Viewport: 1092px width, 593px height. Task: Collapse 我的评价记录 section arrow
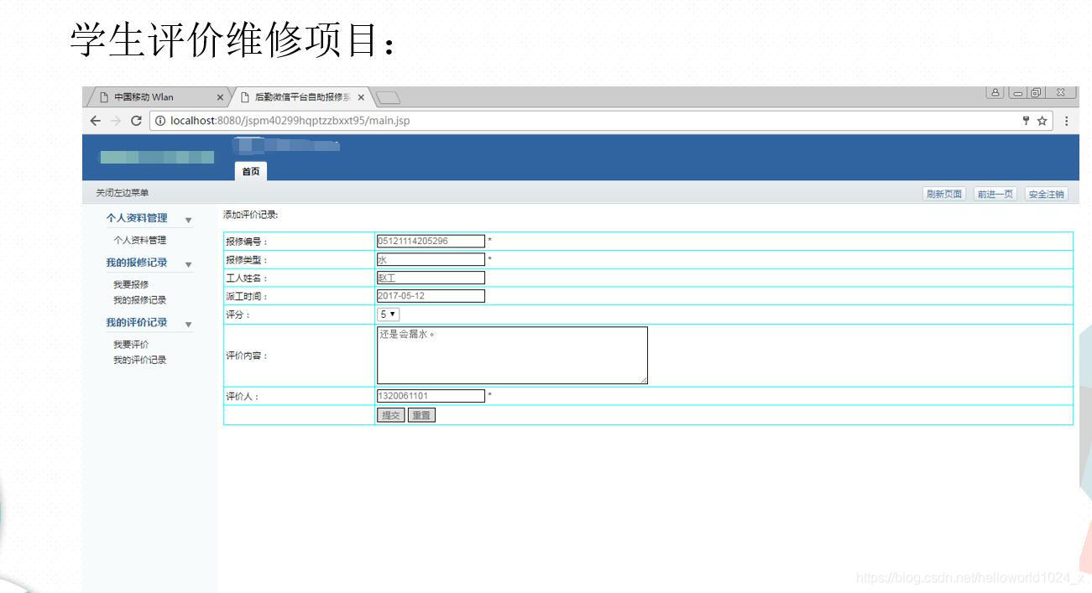click(x=188, y=324)
